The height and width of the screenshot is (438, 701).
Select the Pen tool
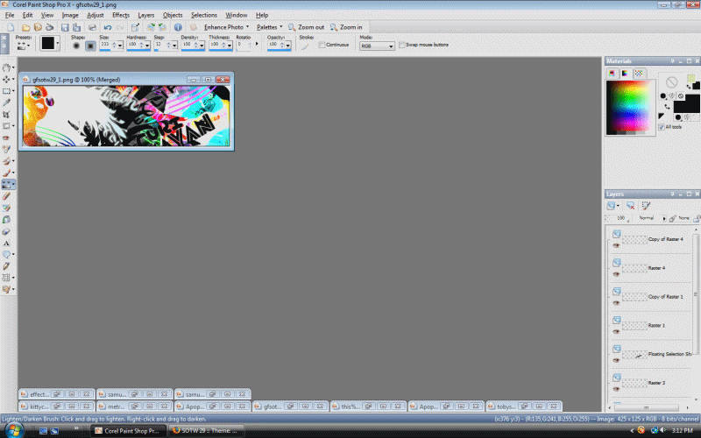coord(6,266)
